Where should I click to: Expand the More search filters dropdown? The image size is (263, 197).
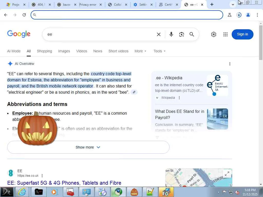[x=140, y=51]
